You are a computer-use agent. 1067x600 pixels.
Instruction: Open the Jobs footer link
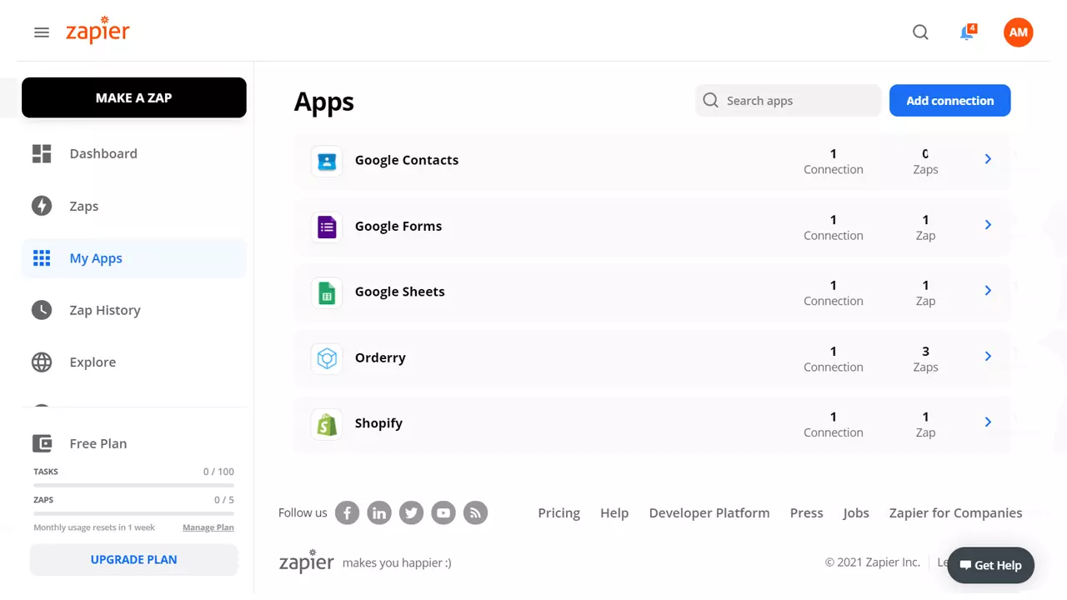coord(856,513)
